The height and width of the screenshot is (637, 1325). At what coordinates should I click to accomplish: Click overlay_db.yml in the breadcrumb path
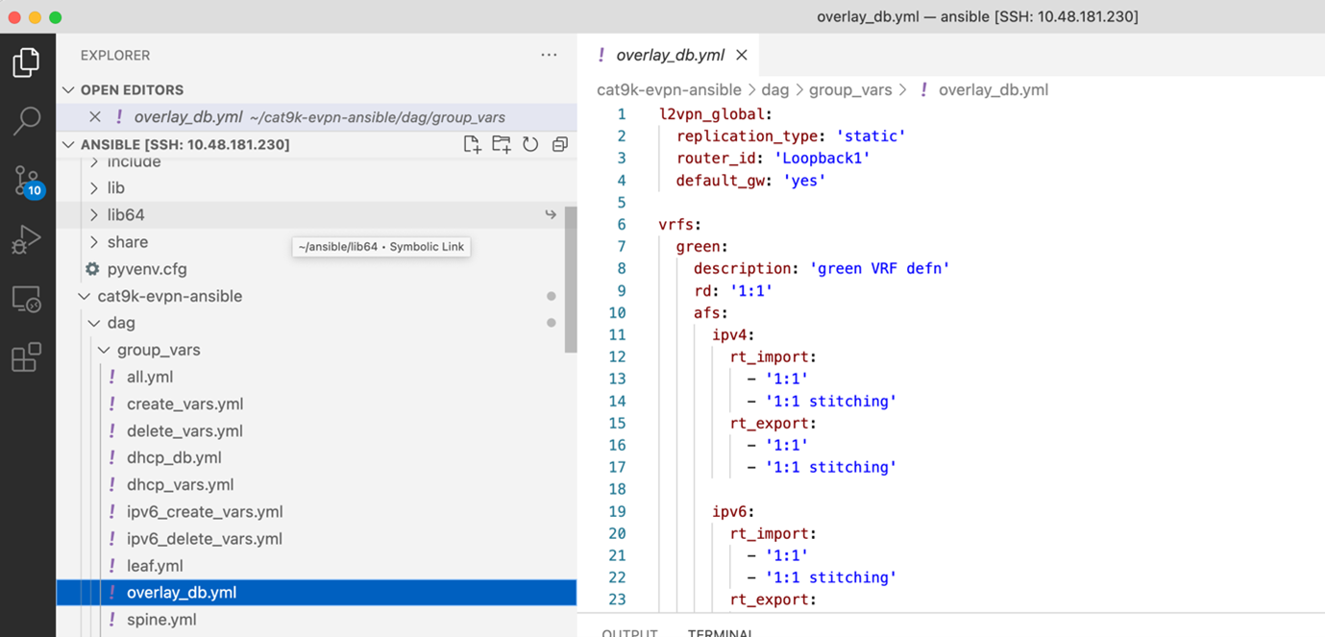993,90
